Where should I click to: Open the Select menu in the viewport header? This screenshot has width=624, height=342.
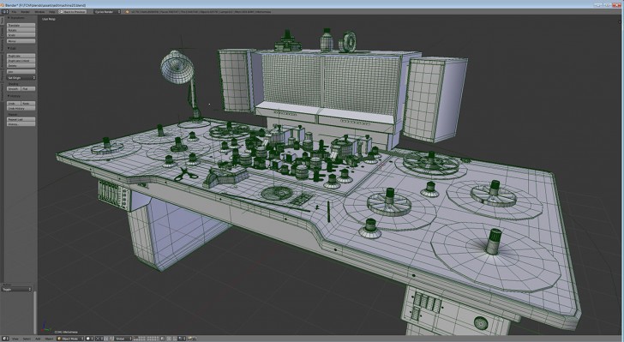[x=27, y=339]
